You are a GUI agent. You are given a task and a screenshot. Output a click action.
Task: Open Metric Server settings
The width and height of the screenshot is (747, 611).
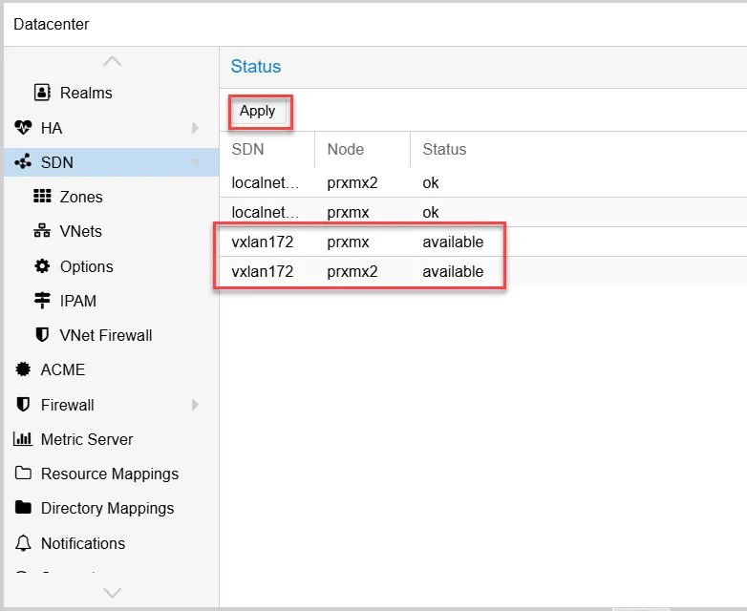tap(86, 439)
